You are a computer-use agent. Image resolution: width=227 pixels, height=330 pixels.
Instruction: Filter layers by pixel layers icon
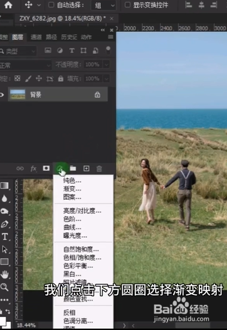pyautogui.click(x=48, y=50)
